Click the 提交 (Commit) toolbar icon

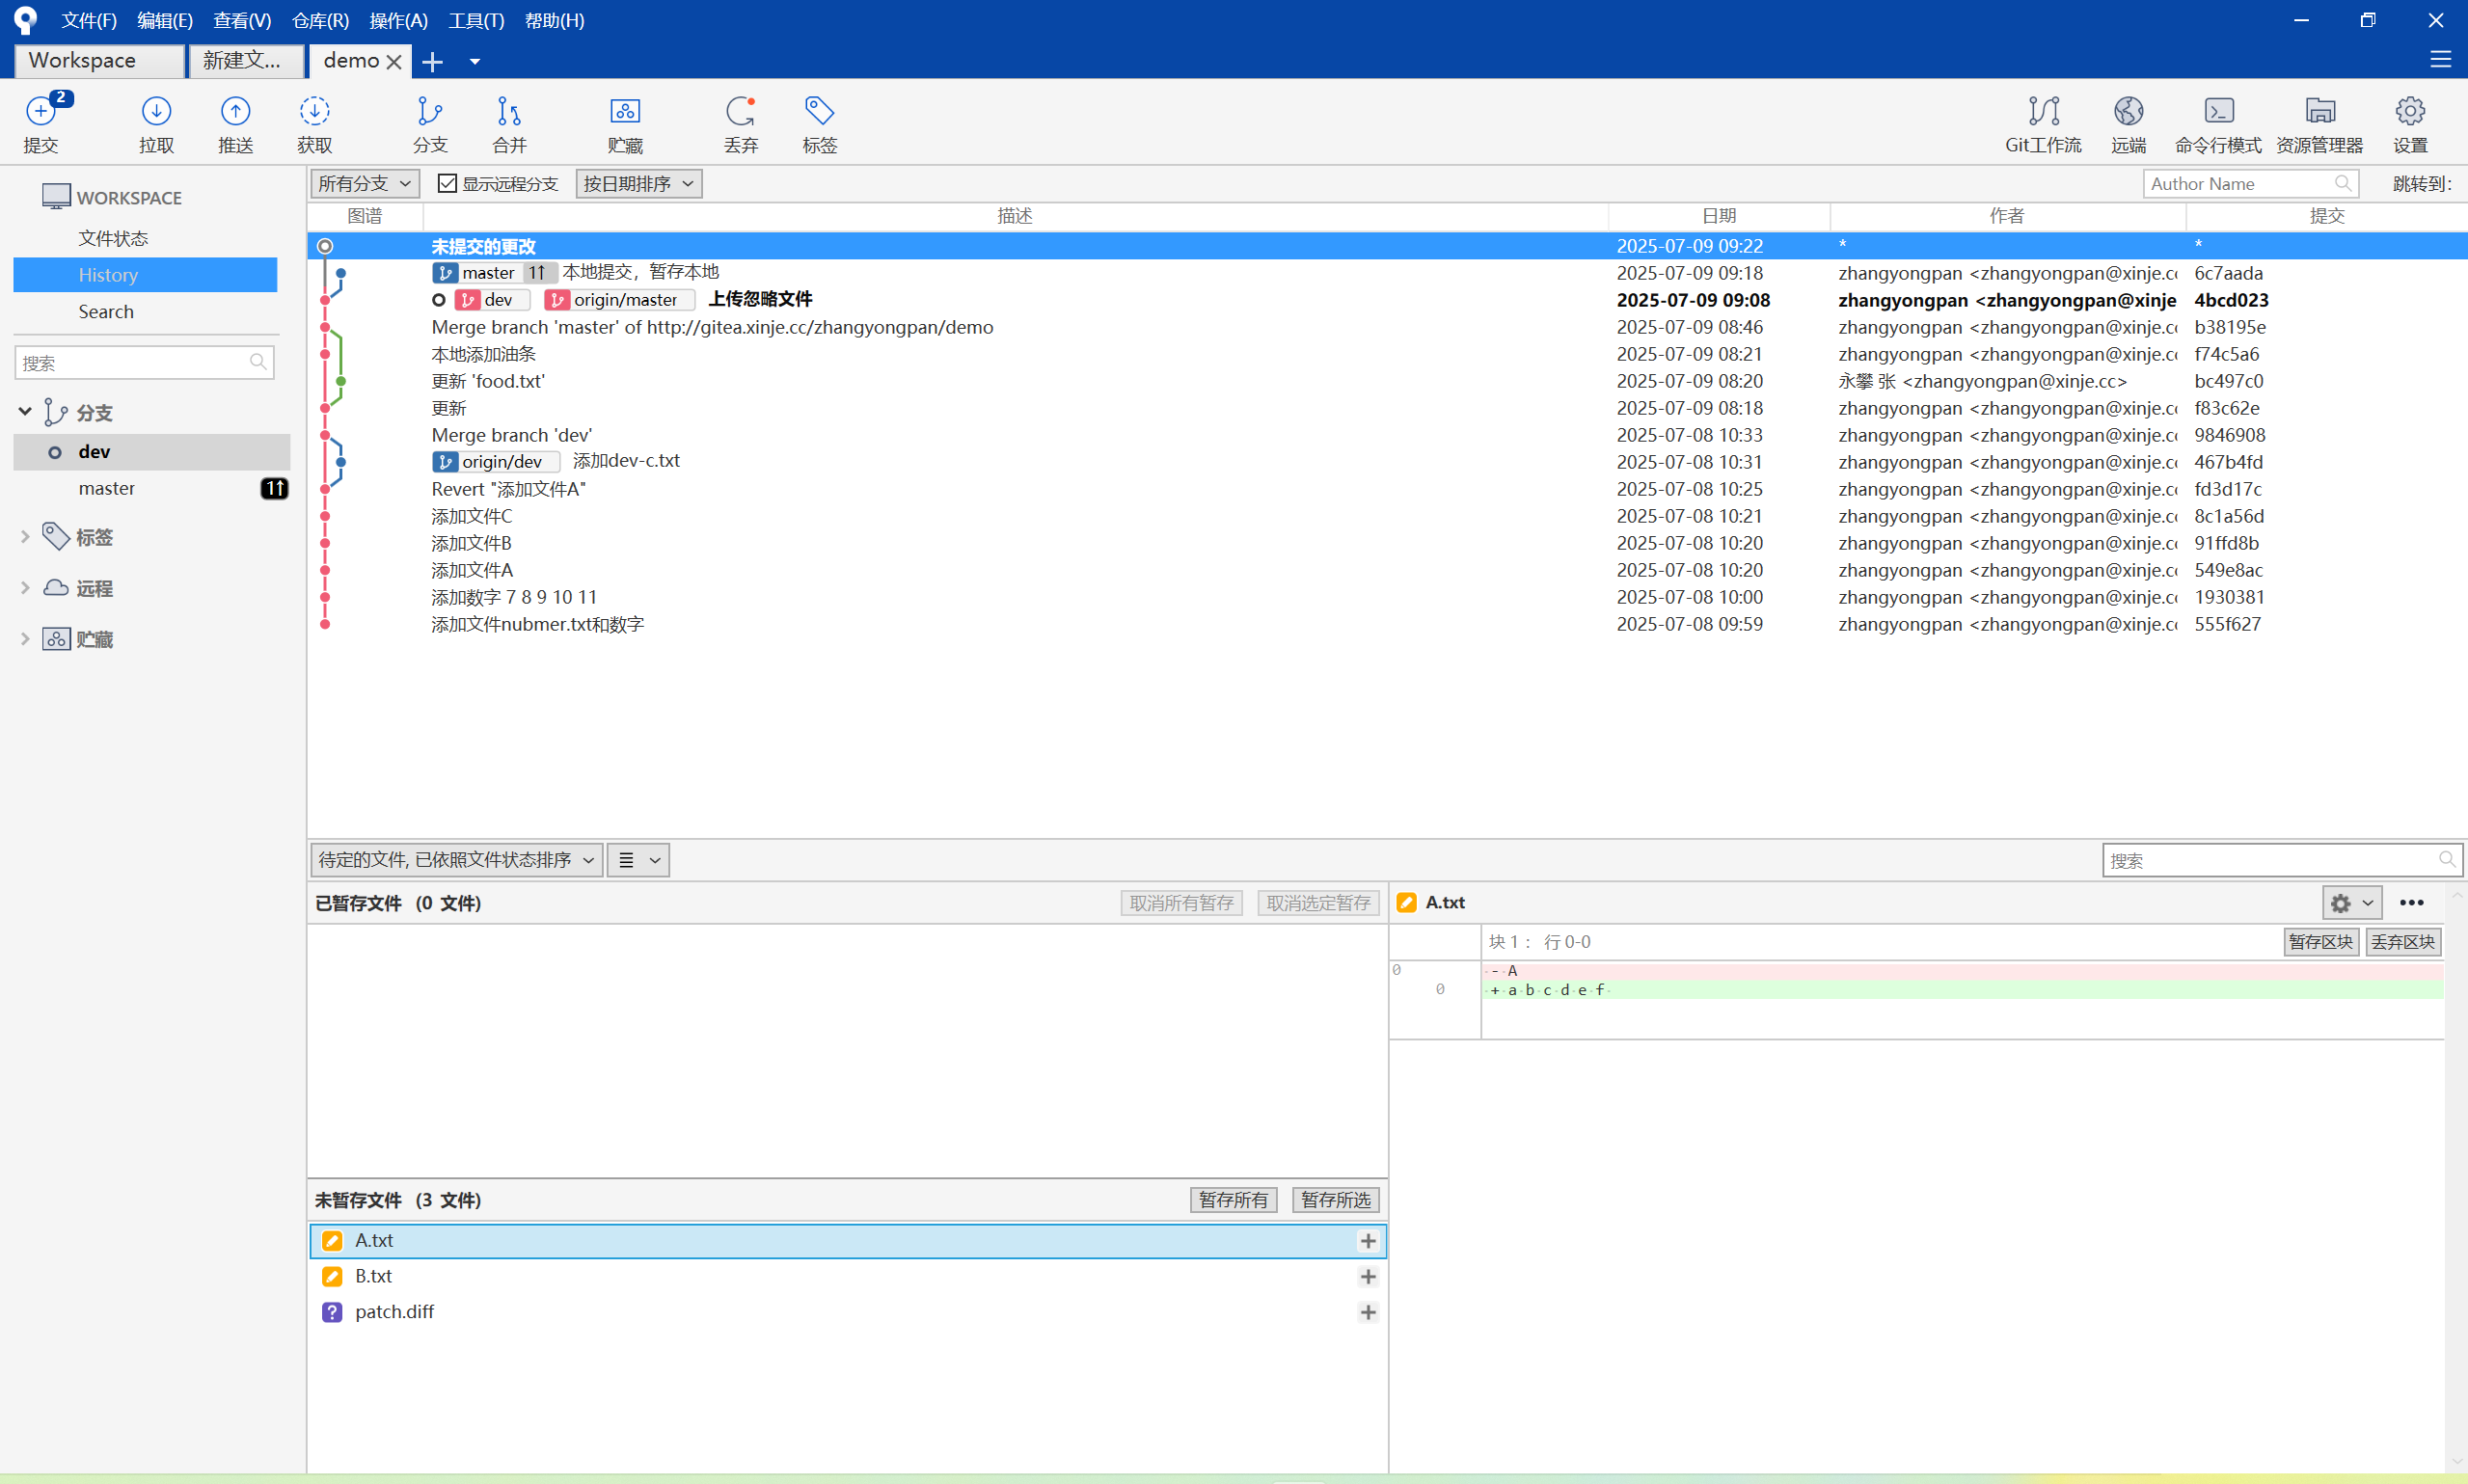point(41,122)
